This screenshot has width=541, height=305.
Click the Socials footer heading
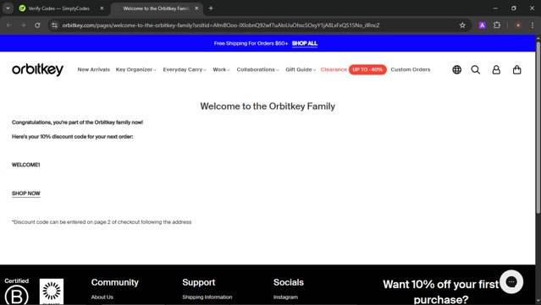click(x=289, y=283)
